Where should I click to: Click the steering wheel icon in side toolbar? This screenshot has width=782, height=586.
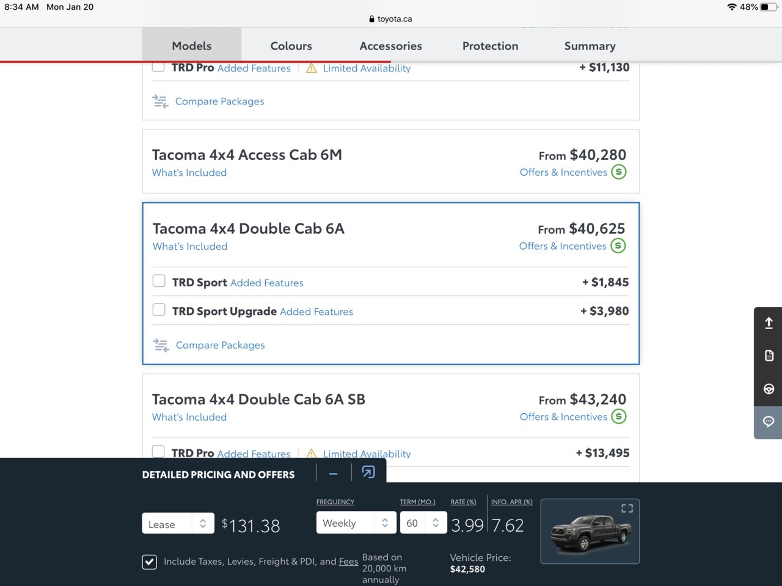769,389
